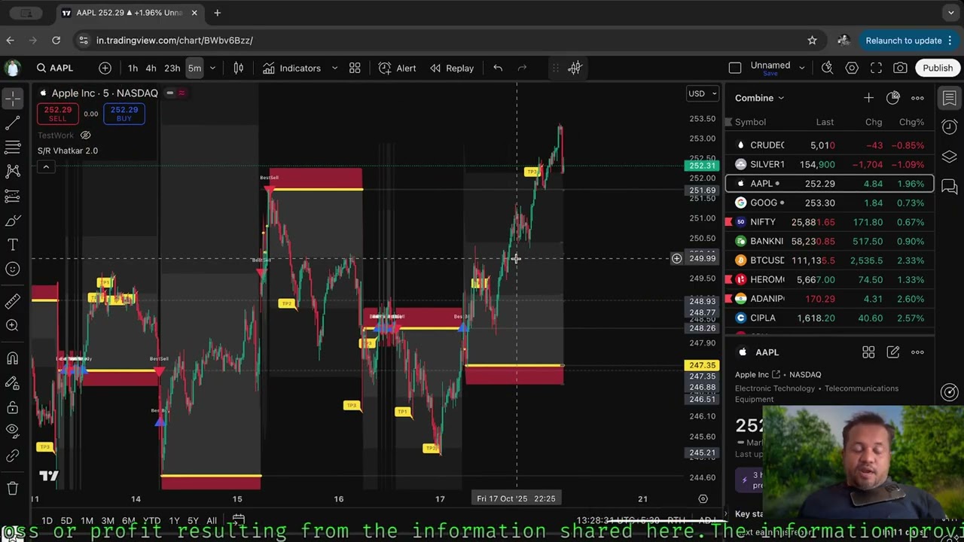Lock all drawing tools

pos(13,407)
